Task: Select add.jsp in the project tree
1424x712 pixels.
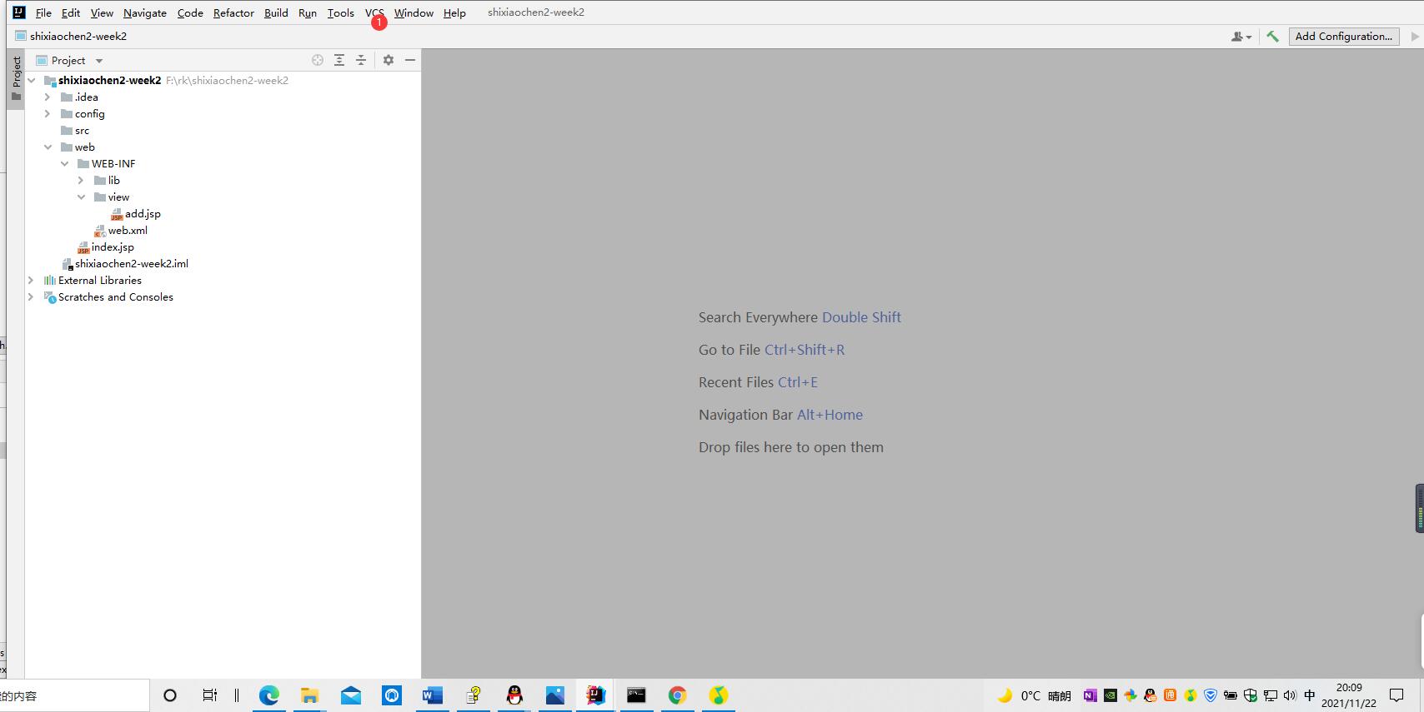Action: coord(143,214)
